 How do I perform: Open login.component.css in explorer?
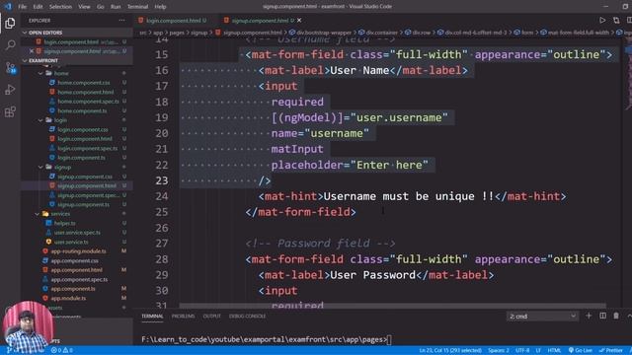coord(83,129)
